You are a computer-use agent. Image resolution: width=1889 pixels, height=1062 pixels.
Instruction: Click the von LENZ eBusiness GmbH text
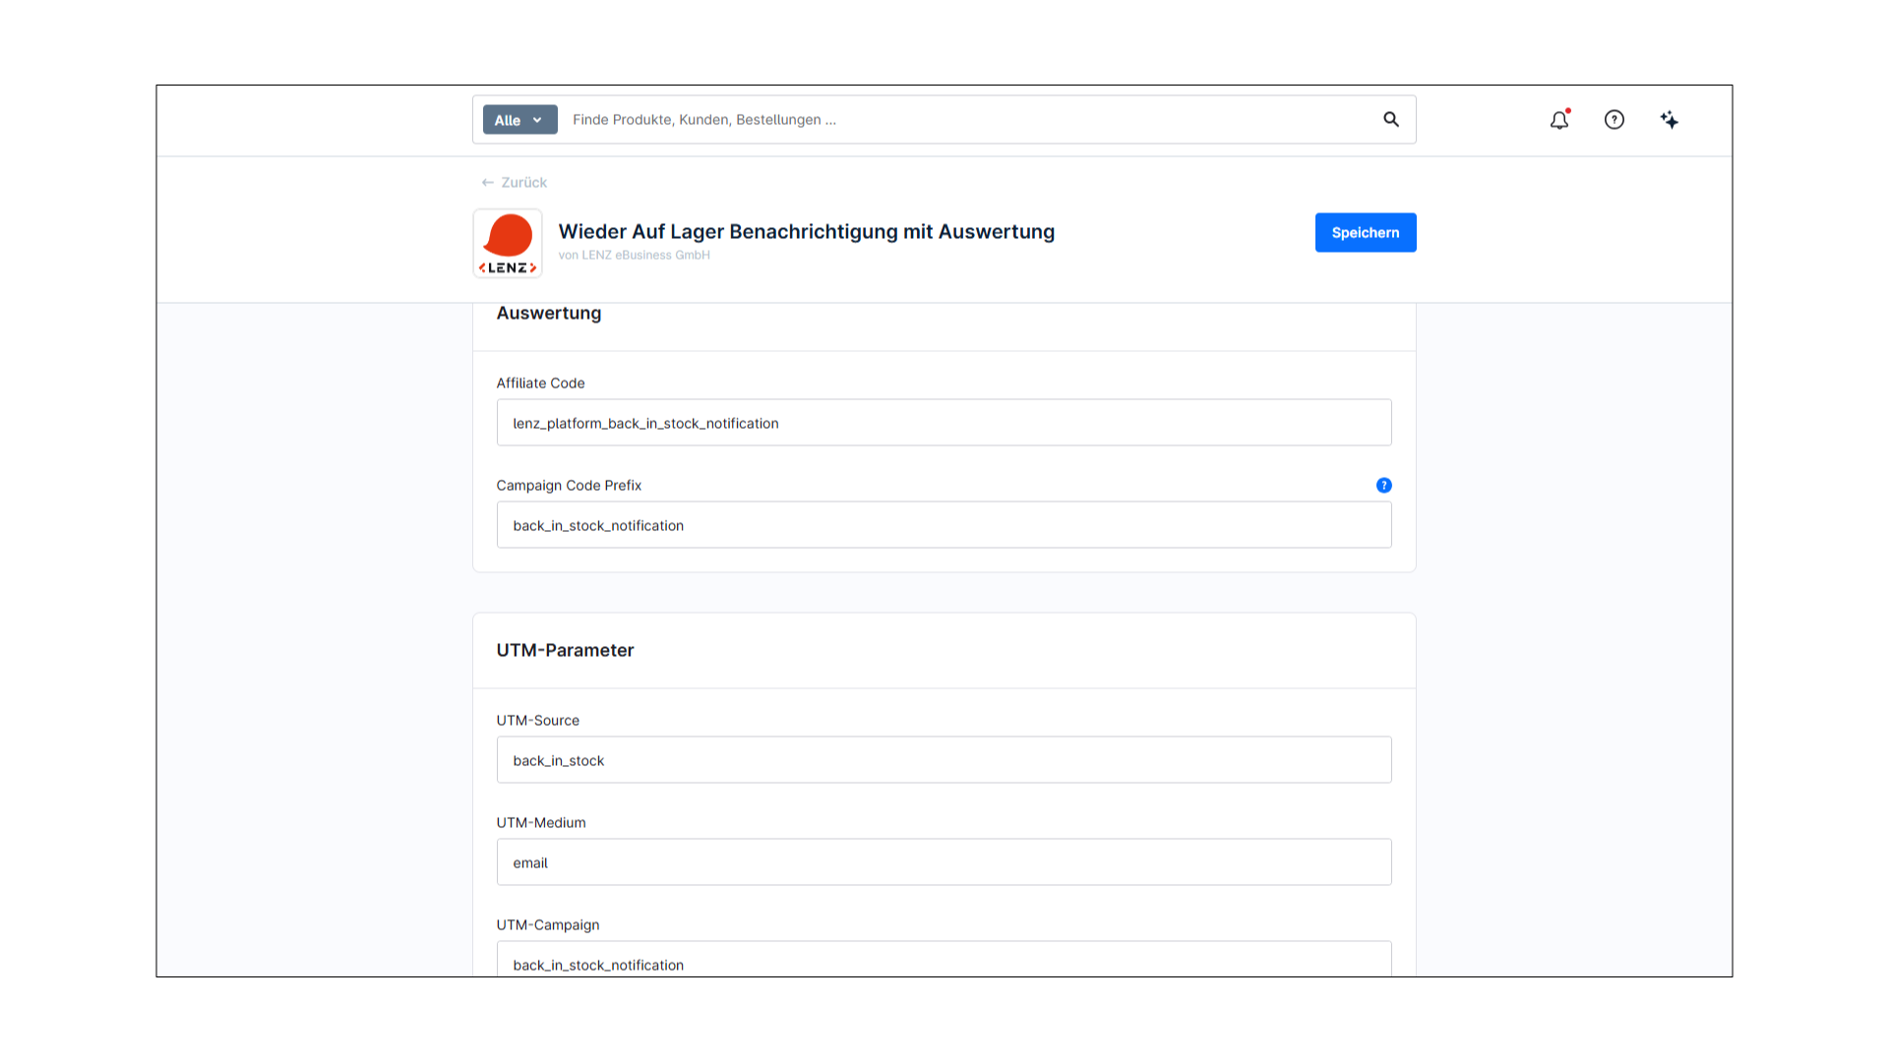634,254
